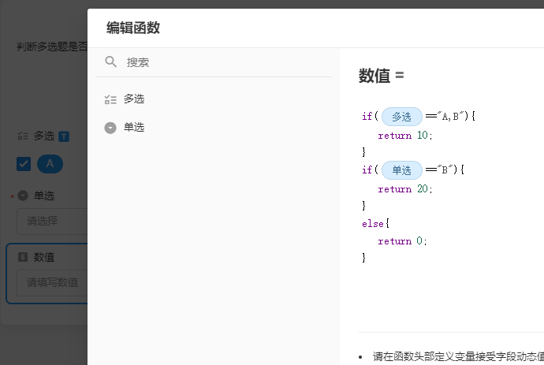Click the round dropdown icon beside 单选 in list
Viewport: 544px width, 365px height.
tap(110, 128)
